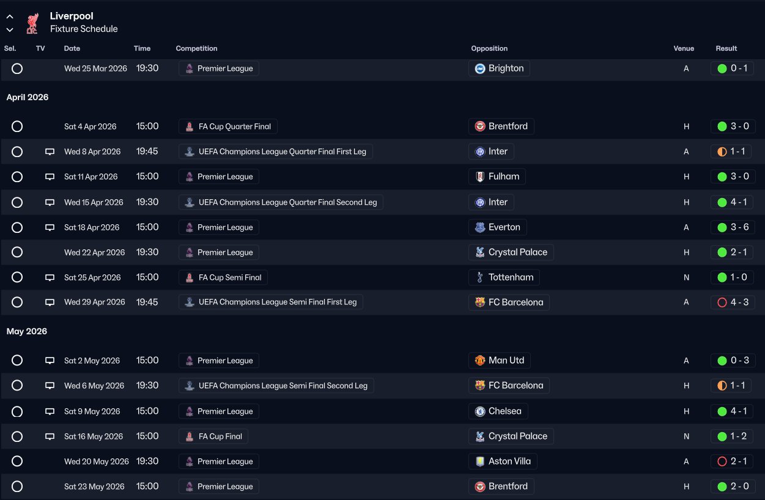Go to previous club with up chevron
765x500 pixels.
pos(10,17)
